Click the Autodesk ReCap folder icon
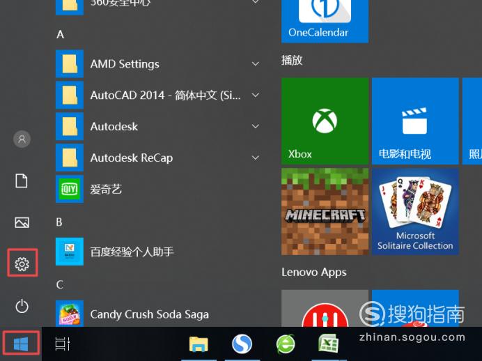This screenshot has height=361, width=482. [70, 158]
